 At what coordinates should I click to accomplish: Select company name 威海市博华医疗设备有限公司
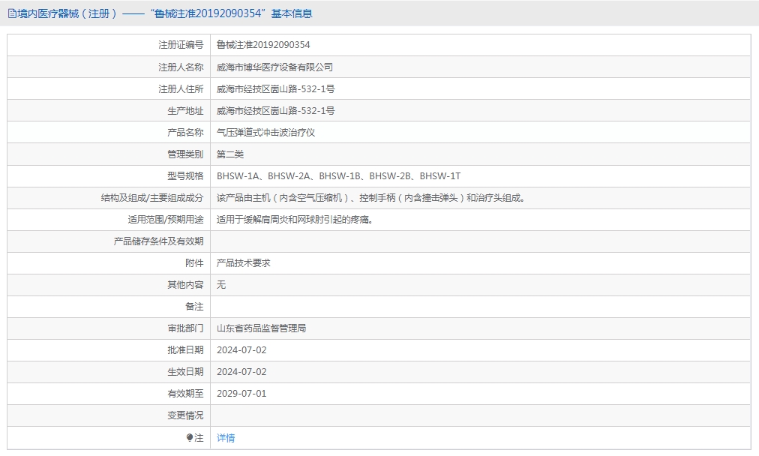(274, 67)
